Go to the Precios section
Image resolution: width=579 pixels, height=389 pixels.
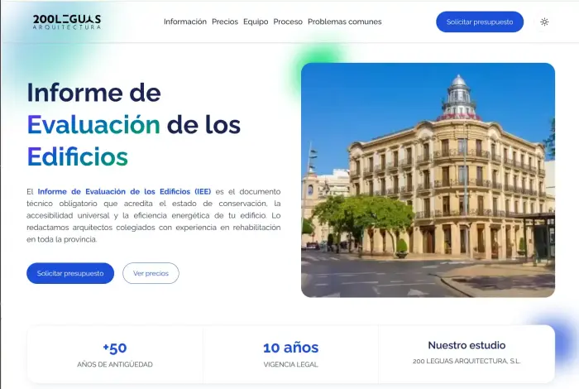pyautogui.click(x=225, y=22)
